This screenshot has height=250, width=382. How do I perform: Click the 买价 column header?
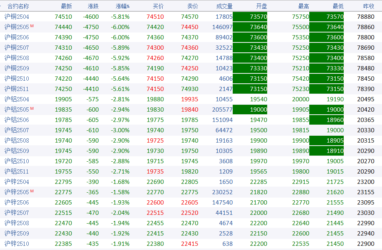[158, 6]
